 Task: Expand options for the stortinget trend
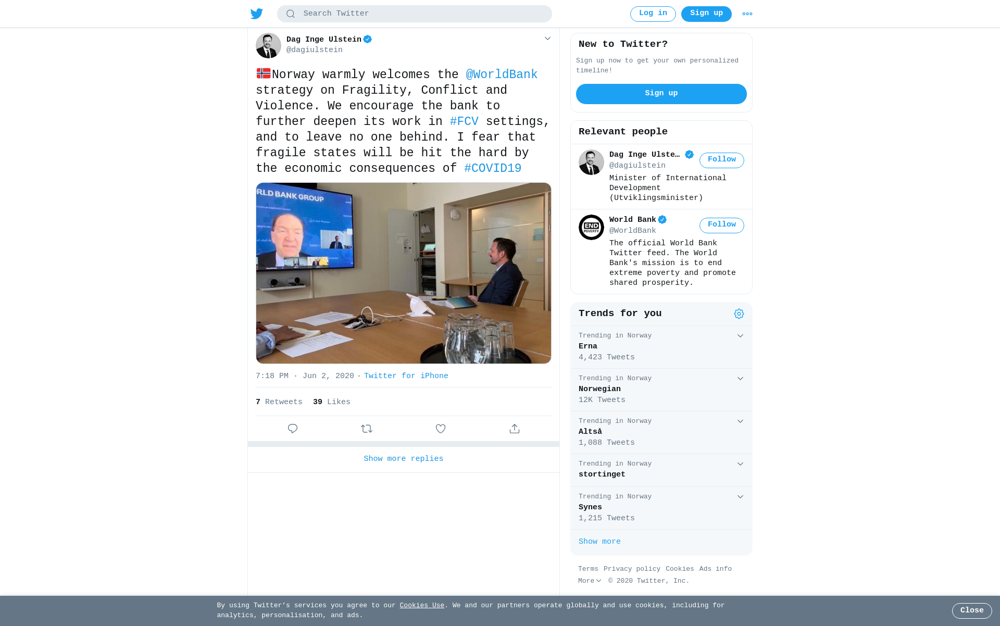click(x=740, y=464)
